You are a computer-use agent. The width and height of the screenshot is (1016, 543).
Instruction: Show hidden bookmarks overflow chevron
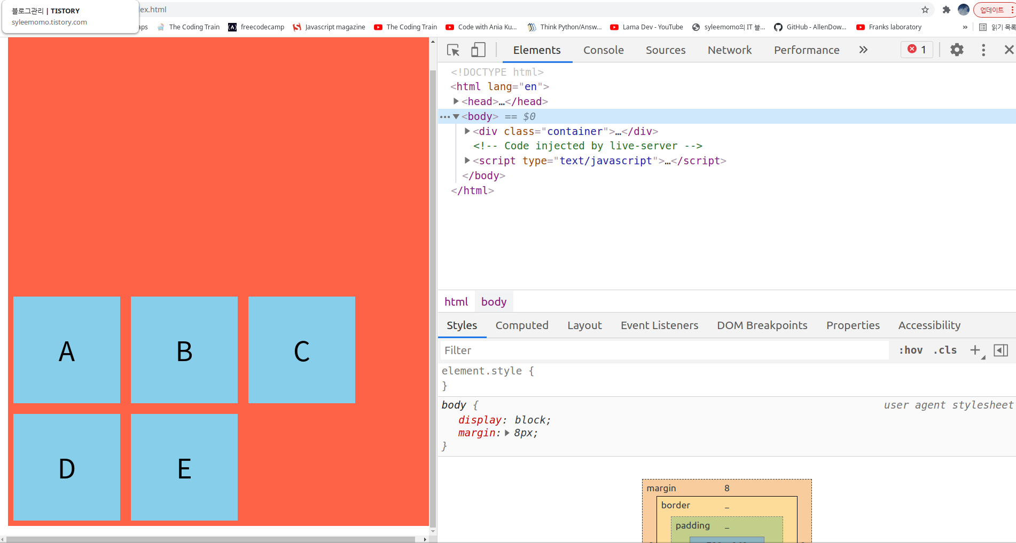click(965, 27)
